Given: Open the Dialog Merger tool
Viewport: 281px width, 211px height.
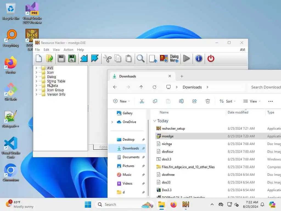Looking at the screenshot, I should 174,59.
